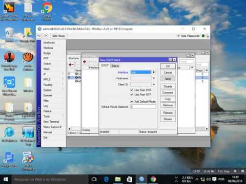
Task: Open Log in the sidebar menu
Action: click(x=46, y=106)
